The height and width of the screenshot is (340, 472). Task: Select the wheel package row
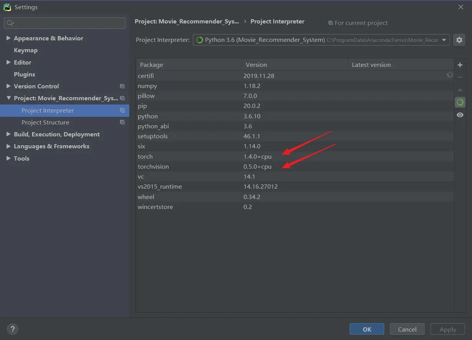(x=295, y=197)
